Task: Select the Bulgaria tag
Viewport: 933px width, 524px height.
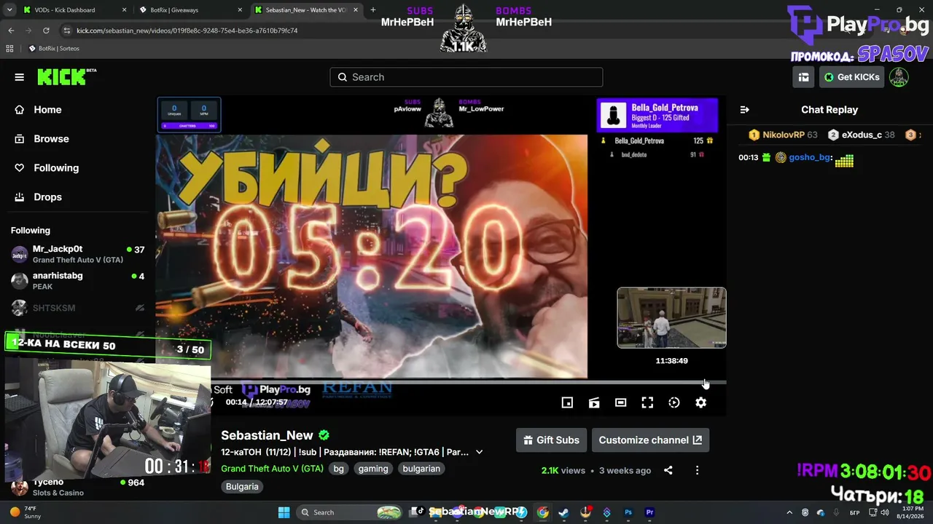Action: click(242, 486)
